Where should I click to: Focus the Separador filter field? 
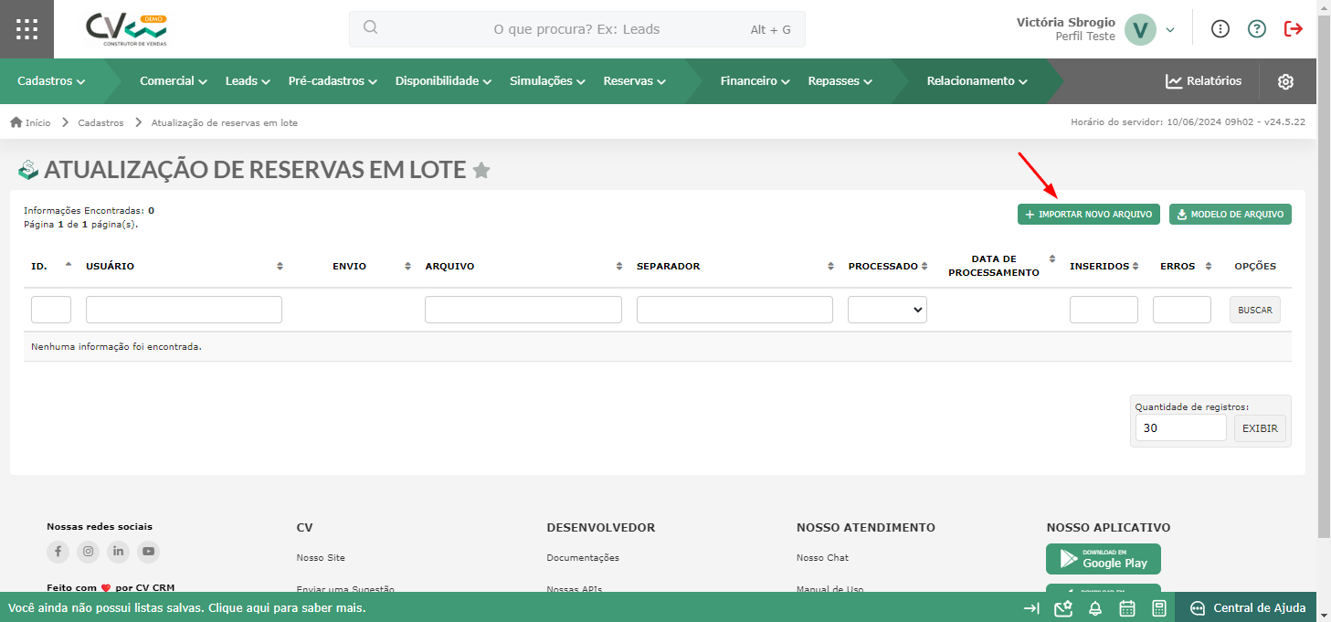[734, 310]
